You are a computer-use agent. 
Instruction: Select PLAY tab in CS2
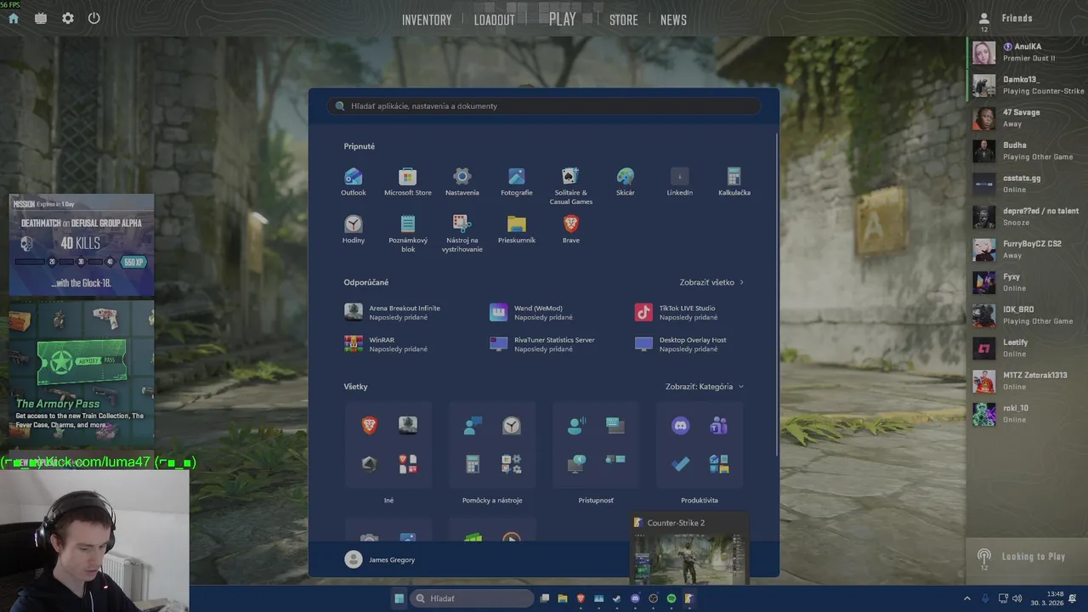point(562,19)
